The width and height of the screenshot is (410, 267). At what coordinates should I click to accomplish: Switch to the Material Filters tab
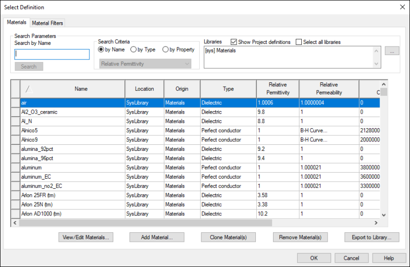(x=48, y=23)
